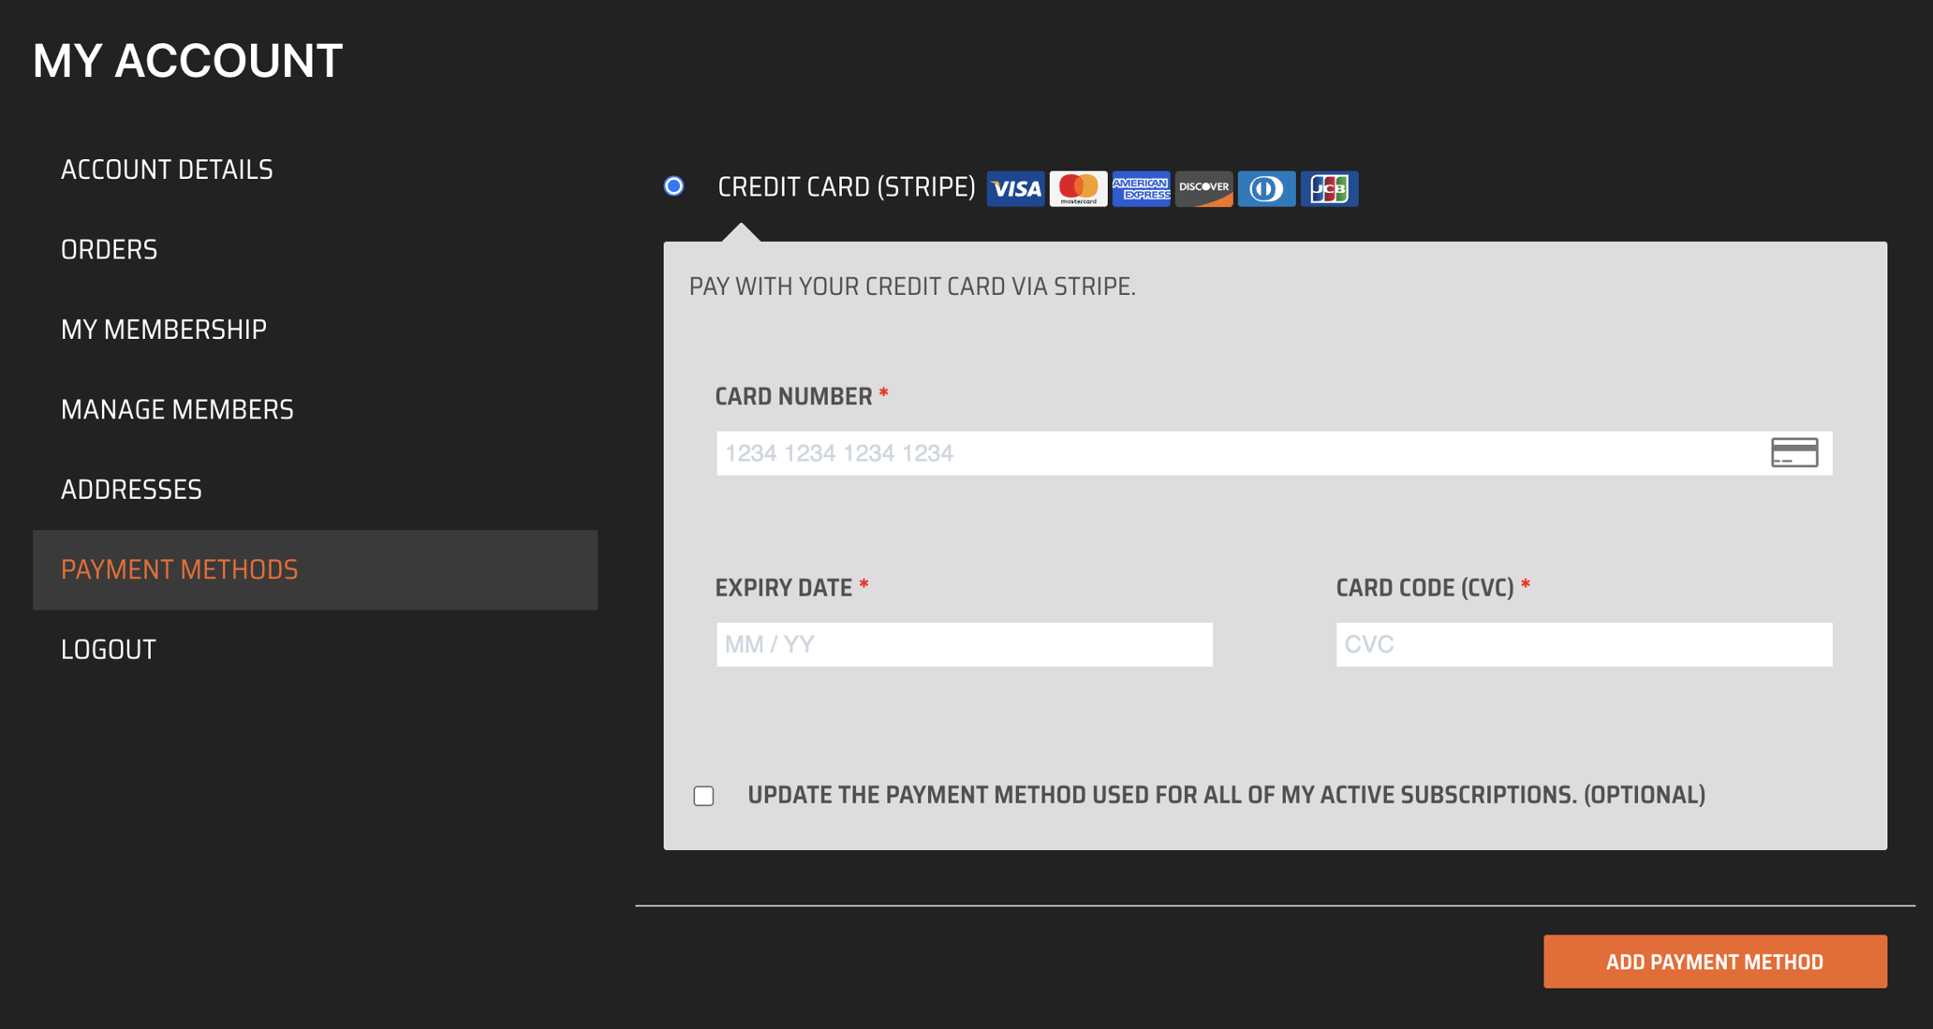
Task: Click the Discover card logo
Action: point(1203,188)
